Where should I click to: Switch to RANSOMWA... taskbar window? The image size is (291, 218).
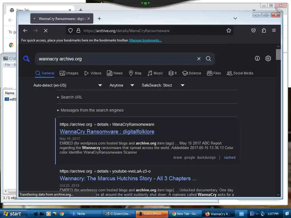point(152,214)
